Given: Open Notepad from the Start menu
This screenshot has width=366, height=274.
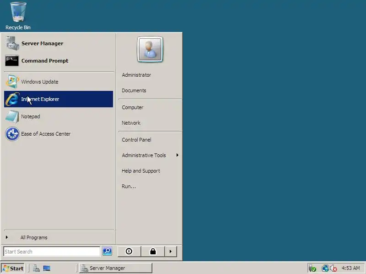Looking at the screenshot, I should coord(59,116).
